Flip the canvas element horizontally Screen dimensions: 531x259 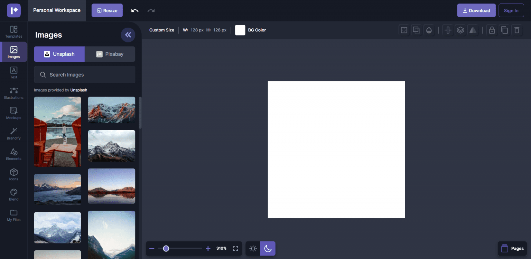[x=473, y=30]
